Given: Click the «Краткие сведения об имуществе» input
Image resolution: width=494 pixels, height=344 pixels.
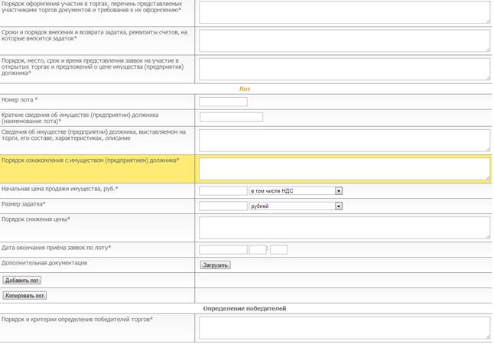Looking at the screenshot, I should (x=231, y=117).
